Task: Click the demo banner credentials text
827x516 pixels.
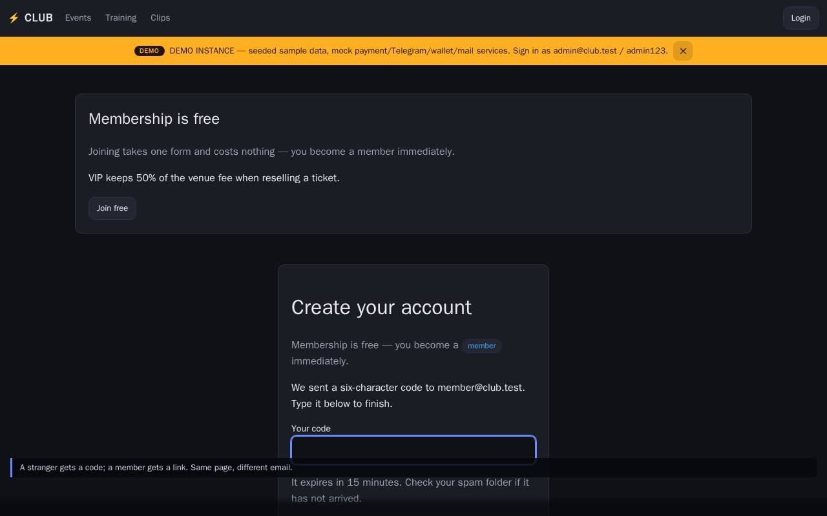Action: (x=419, y=51)
